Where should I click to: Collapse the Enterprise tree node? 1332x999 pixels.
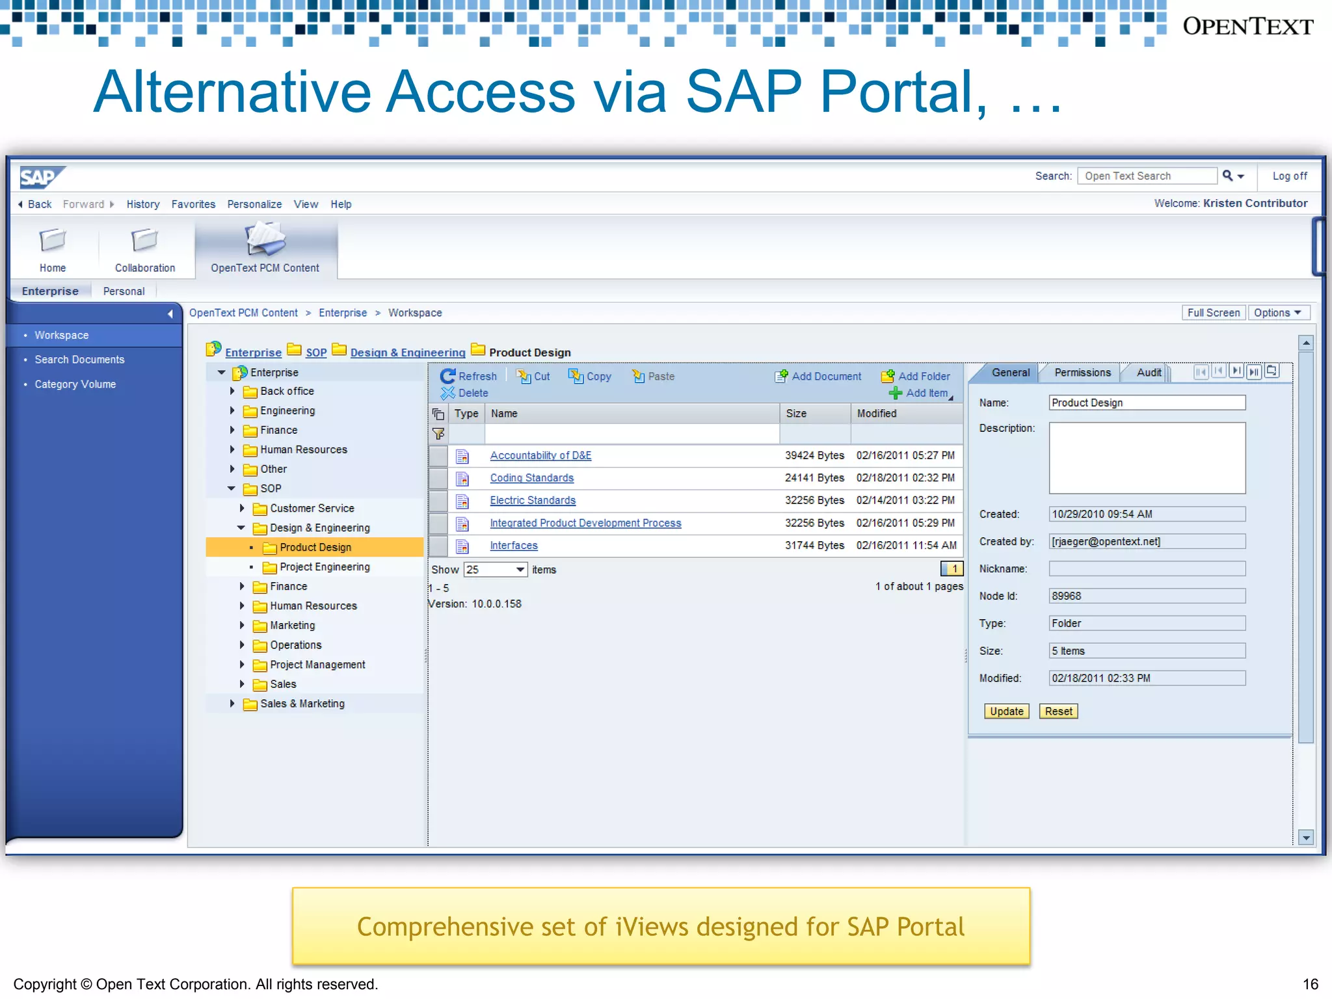[221, 373]
